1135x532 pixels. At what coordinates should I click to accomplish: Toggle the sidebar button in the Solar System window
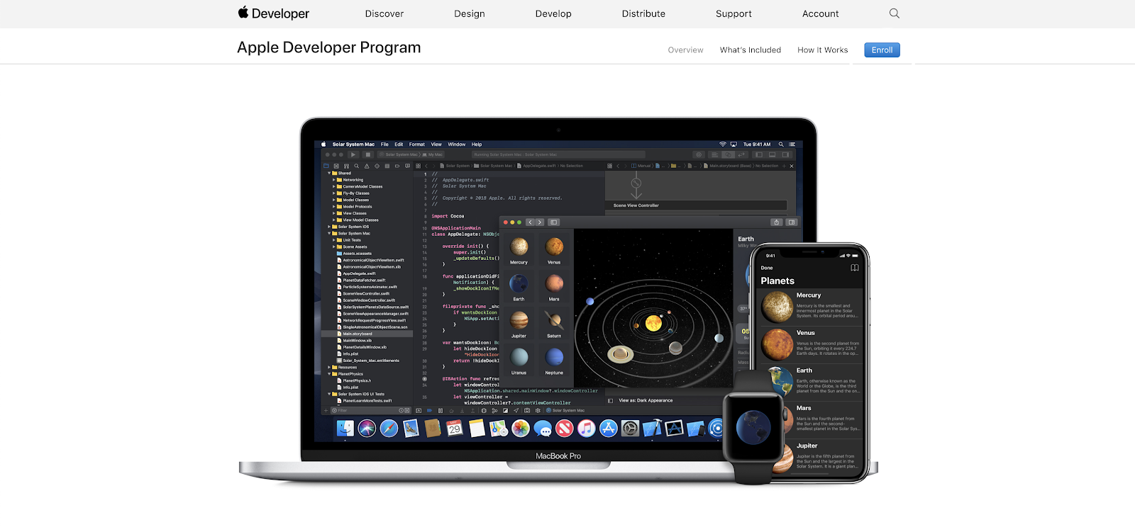pos(554,222)
